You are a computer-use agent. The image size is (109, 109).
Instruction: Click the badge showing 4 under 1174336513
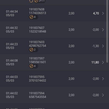click(x=34, y=17)
